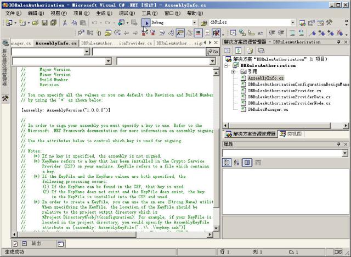Click the Add New Item toolbar icon
Screen dimensions: 351x257
(22, 23)
